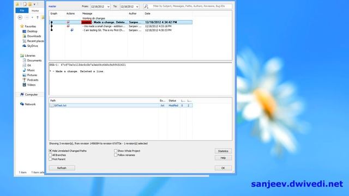Image resolution: width=349 pixels, height=196 pixels.
Task: Select 'I am testing Git' commit row
Action: click(x=121, y=30)
